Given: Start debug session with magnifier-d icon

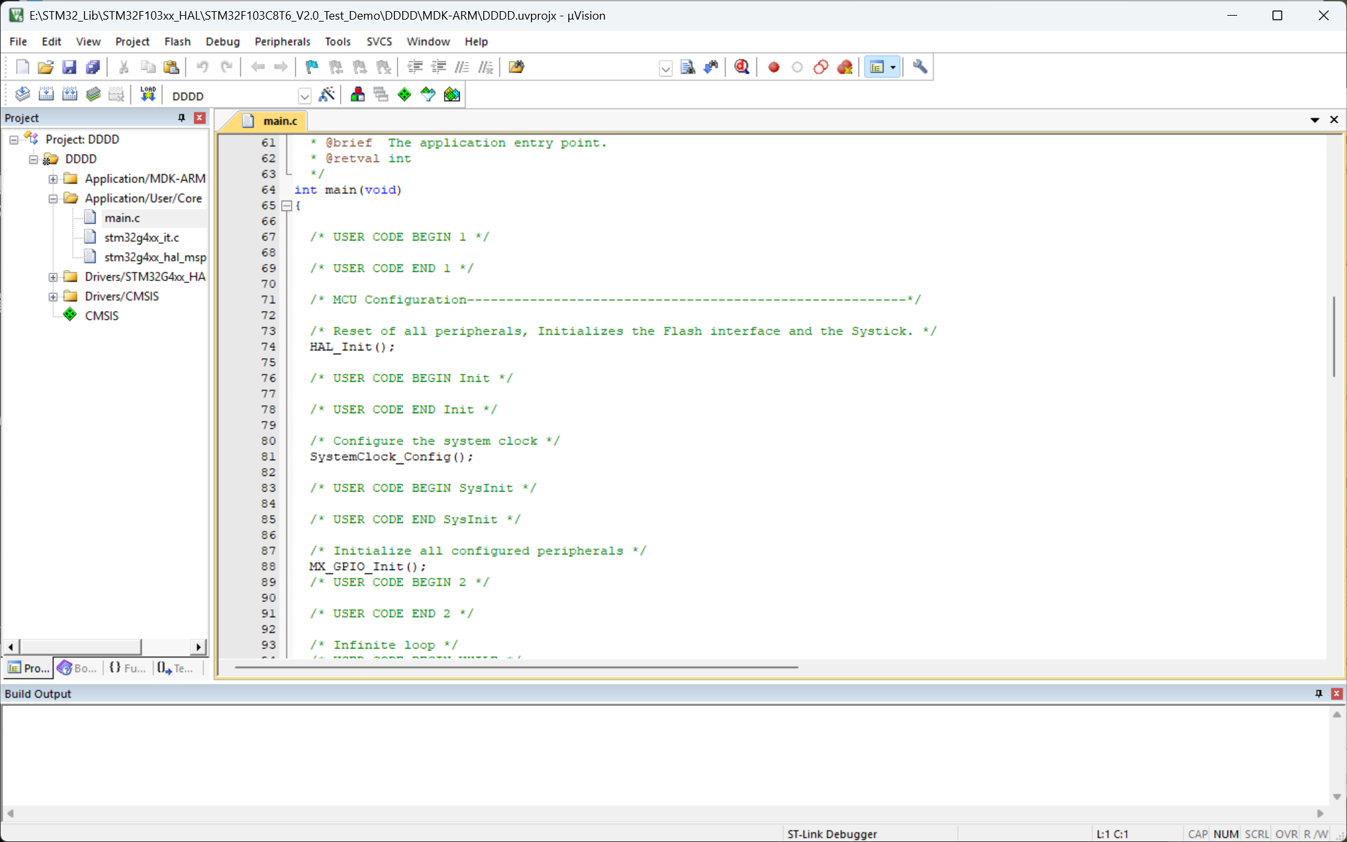Looking at the screenshot, I should [742, 67].
